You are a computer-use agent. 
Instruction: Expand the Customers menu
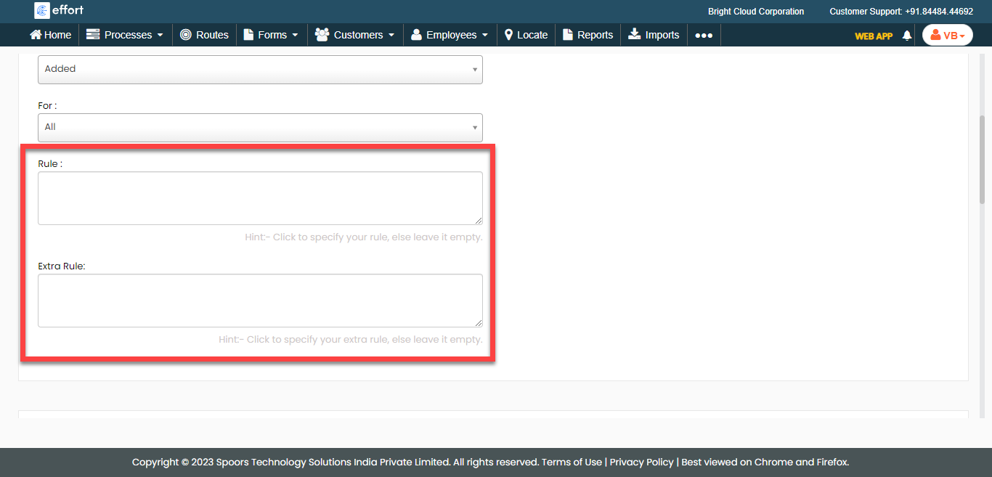[x=355, y=35]
